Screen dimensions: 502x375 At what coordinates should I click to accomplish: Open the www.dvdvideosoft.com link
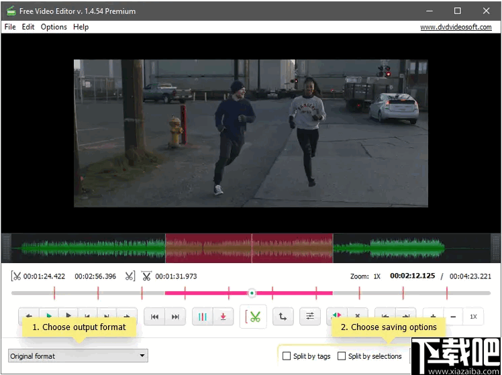(x=456, y=28)
